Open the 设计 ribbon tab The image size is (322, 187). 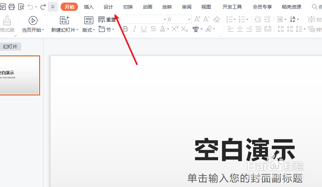[x=108, y=7]
